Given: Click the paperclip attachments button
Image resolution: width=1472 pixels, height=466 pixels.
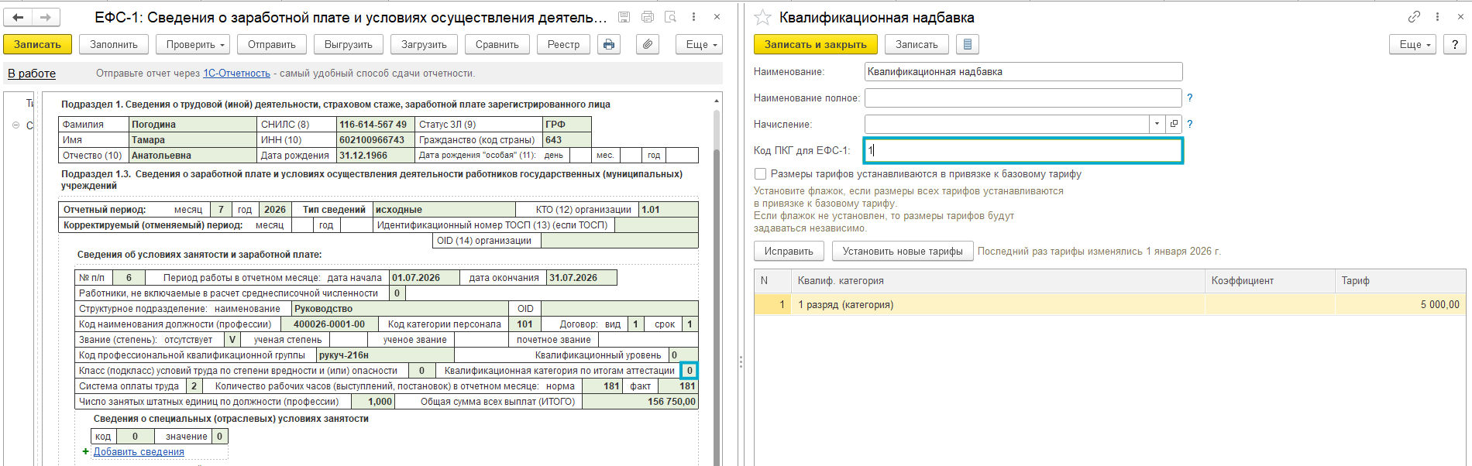Looking at the screenshot, I should (648, 44).
